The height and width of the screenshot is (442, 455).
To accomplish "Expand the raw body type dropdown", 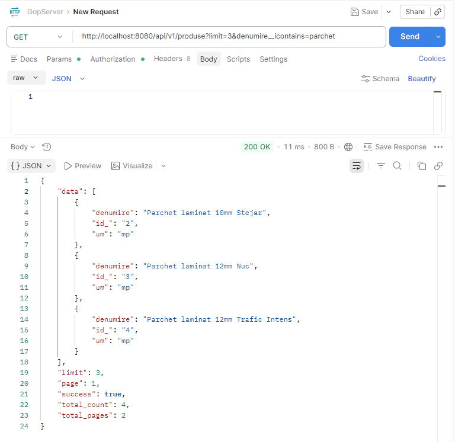I will [26, 78].
